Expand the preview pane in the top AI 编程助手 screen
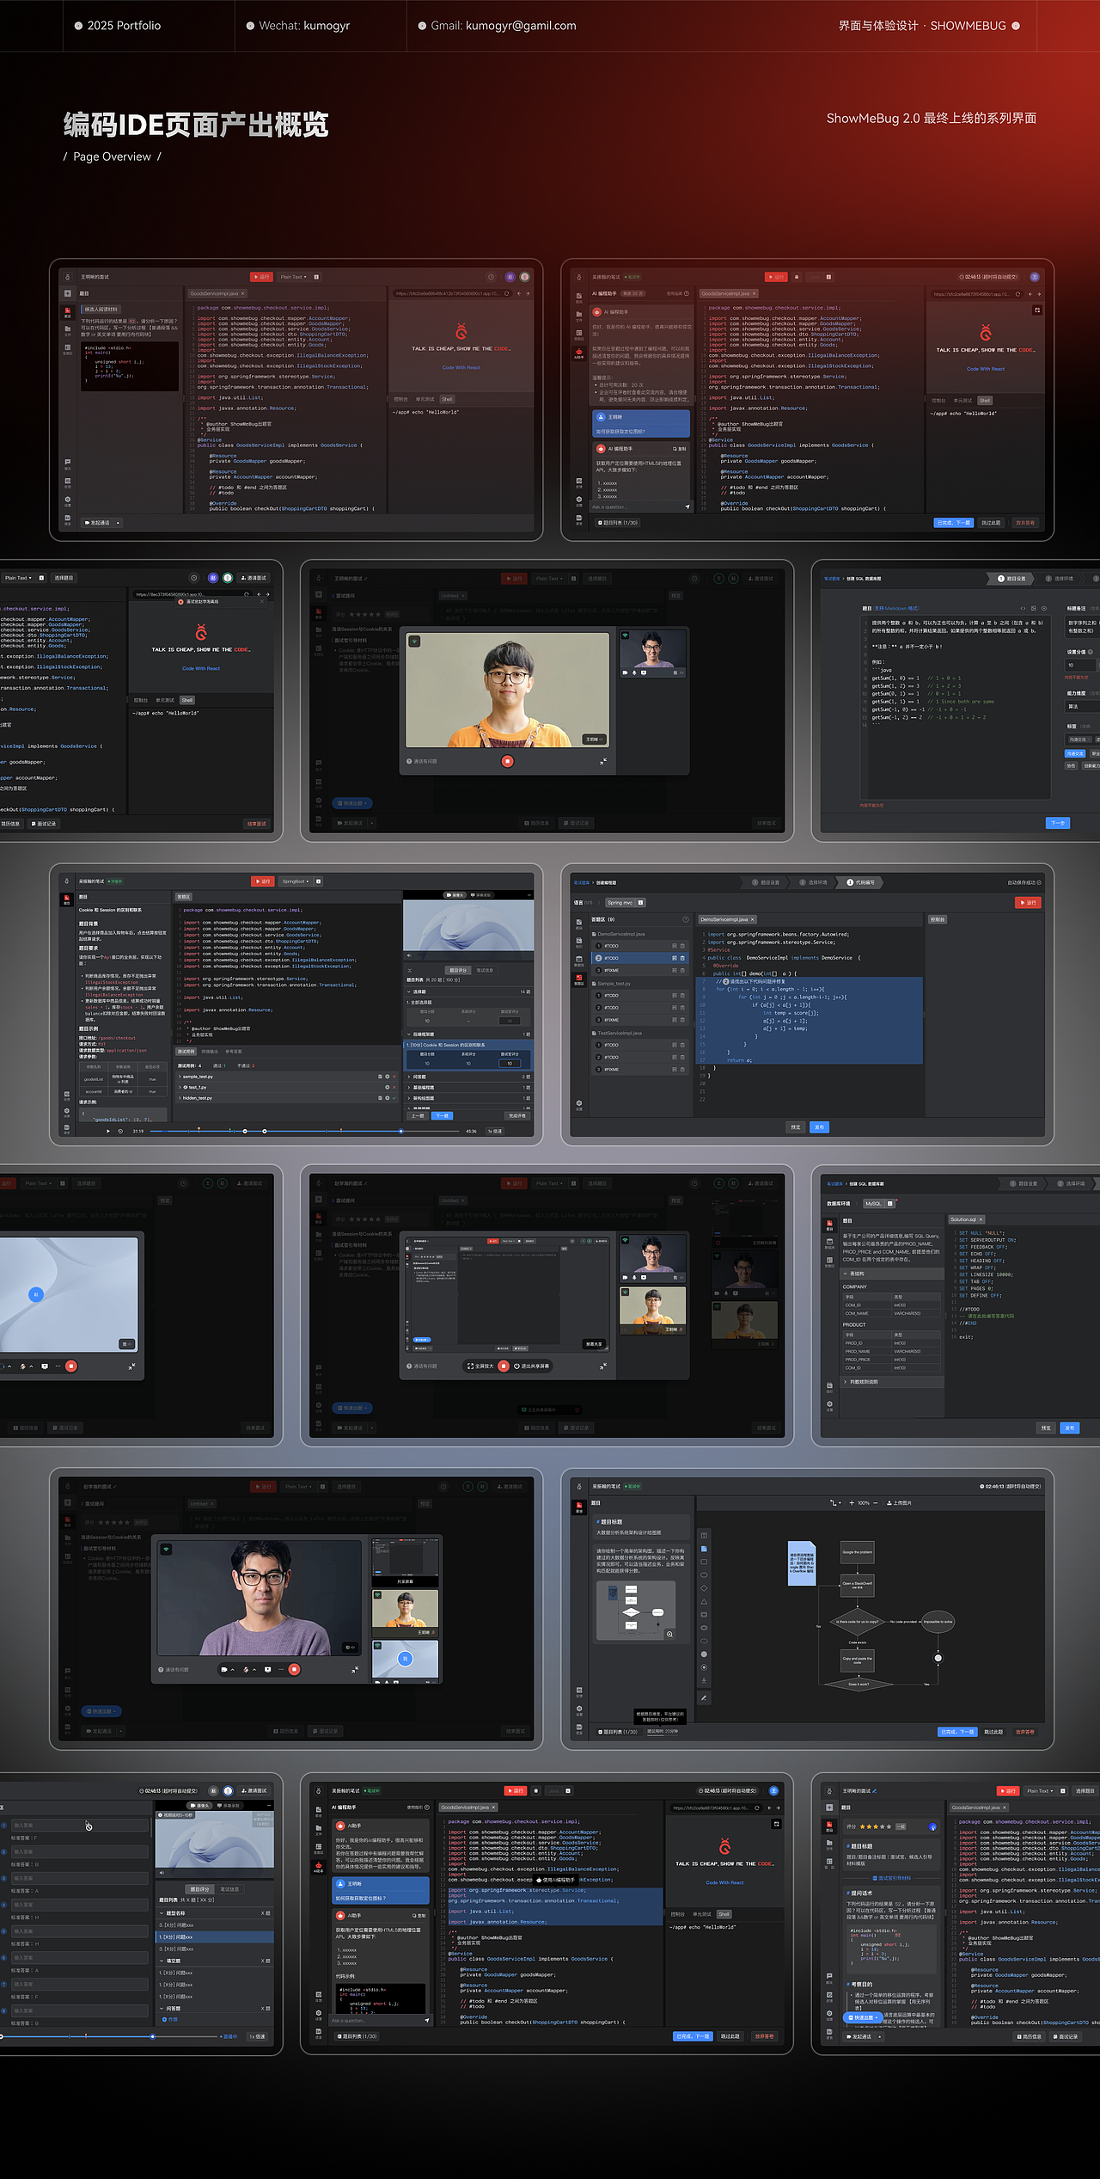 pyautogui.click(x=1037, y=310)
